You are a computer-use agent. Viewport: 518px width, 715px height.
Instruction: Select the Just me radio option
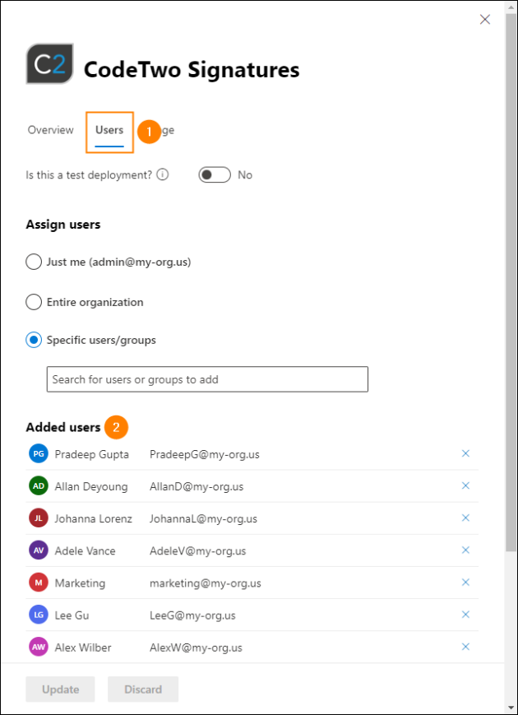(34, 262)
